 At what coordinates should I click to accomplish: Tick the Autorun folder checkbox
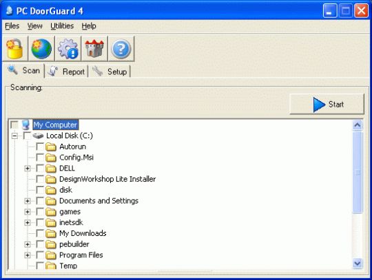pyautogui.click(x=40, y=147)
